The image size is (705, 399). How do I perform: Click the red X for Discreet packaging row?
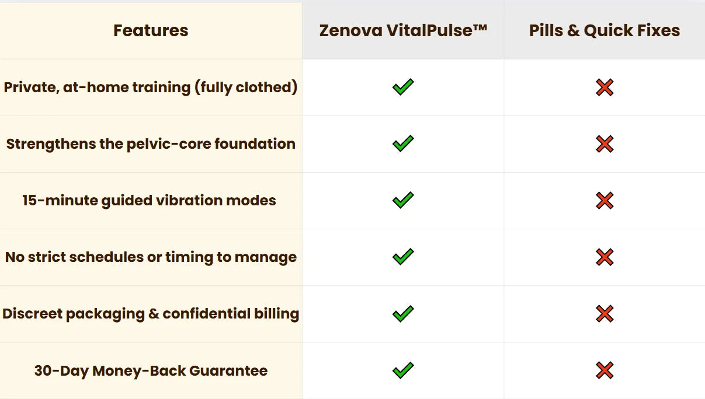[x=605, y=314]
